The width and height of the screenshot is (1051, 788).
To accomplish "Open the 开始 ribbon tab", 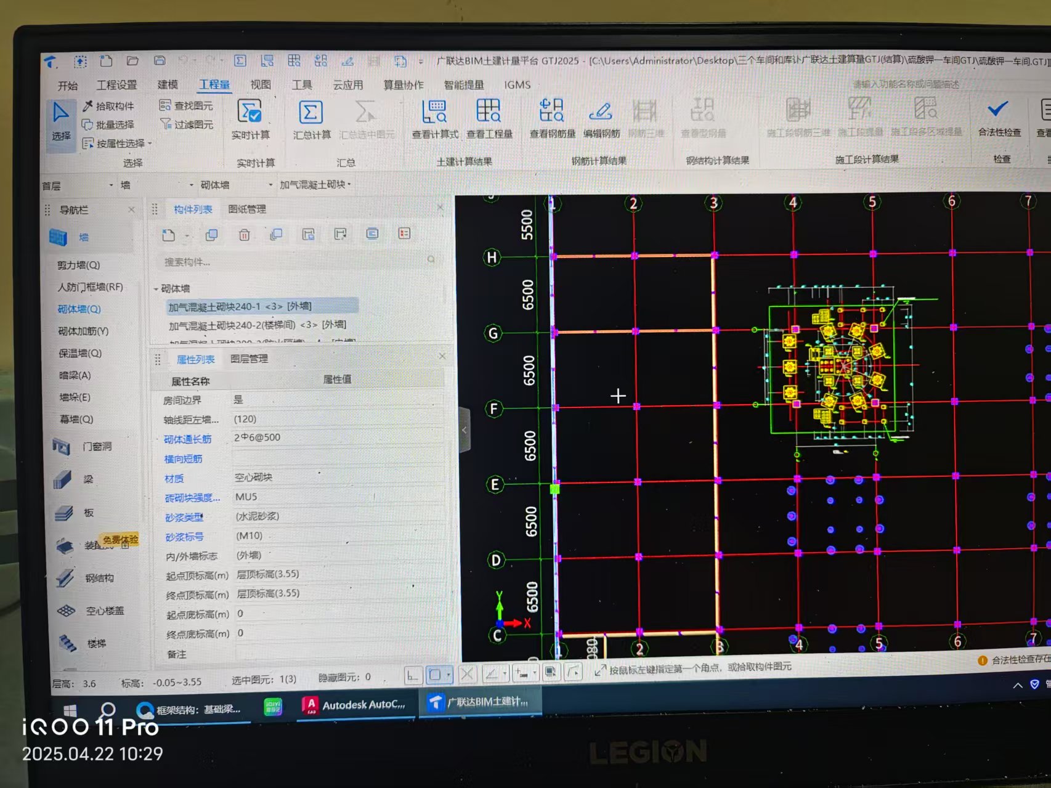I will pos(68,85).
